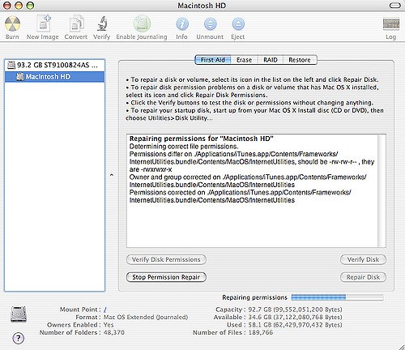Screen dimensions: 405x350
Task: Click the used value "58.1 GB"
Action: click(259, 325)
